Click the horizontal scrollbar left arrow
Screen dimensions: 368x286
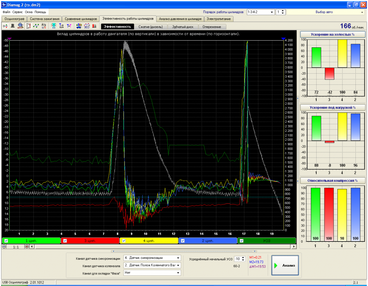pyautogui.click(x=32, y=246)
